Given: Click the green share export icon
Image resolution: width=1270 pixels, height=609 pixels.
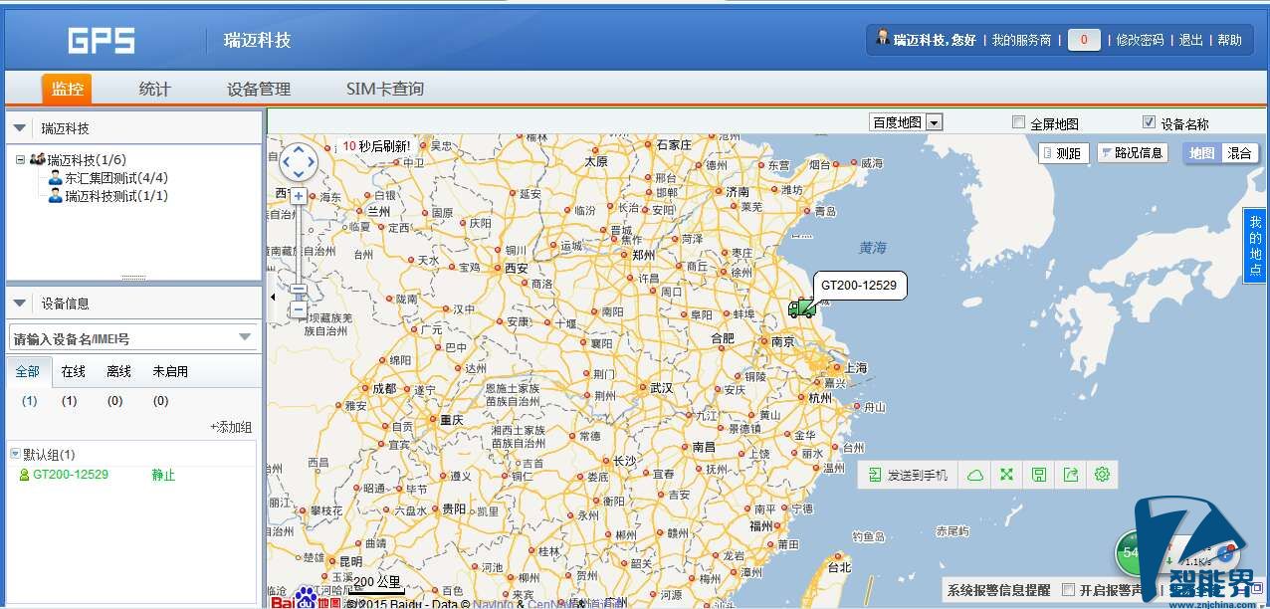Looking at the screenshot, I should 1071,475.
